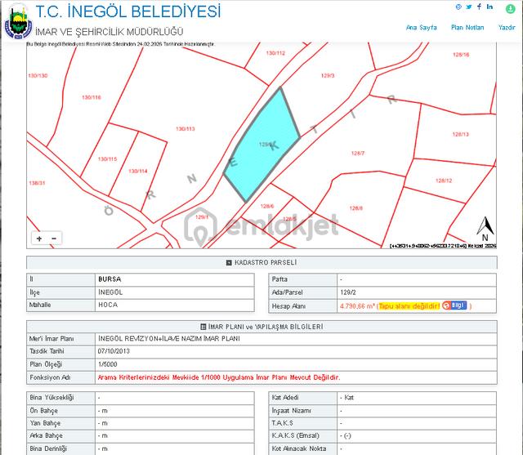
Task: Click the yellow Tapu alanı değildir warning
Action: tap(409, 306)
